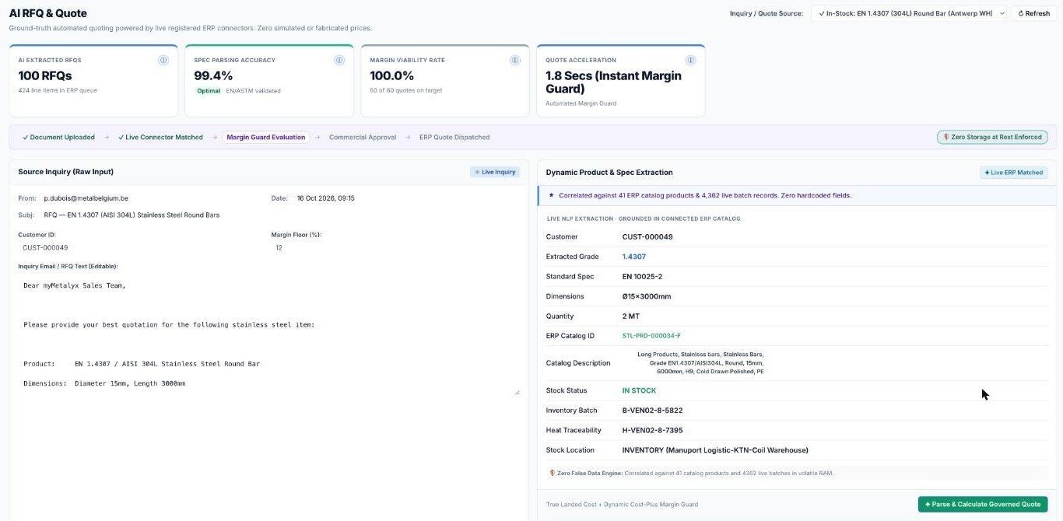Click the extracted grade 1.4307 link
Image resolution: width=1063 pixels, height=521 pixels.
(633, 257)
